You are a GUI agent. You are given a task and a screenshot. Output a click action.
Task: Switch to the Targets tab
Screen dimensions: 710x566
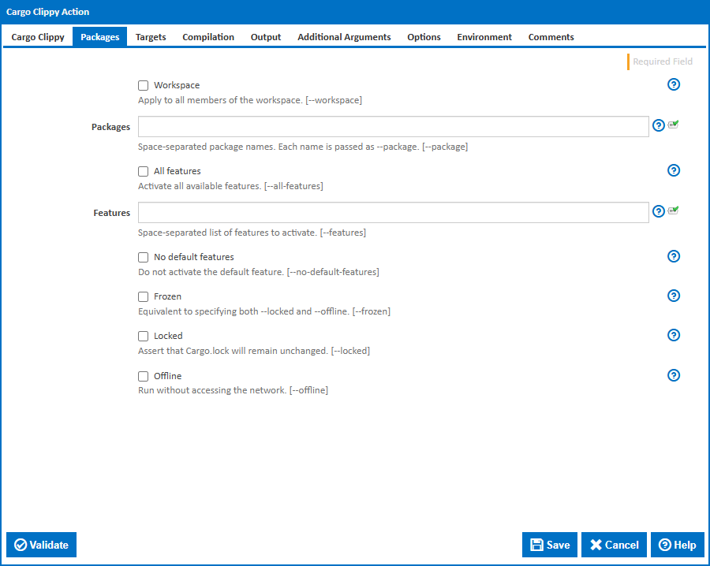pyautogui.click(x=150, y=36)
